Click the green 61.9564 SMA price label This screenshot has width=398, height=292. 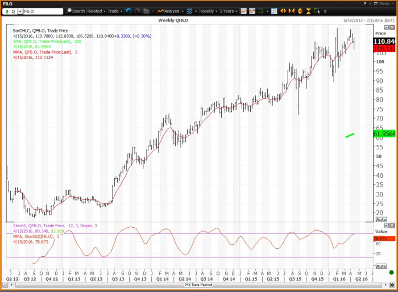pos(384,134)
